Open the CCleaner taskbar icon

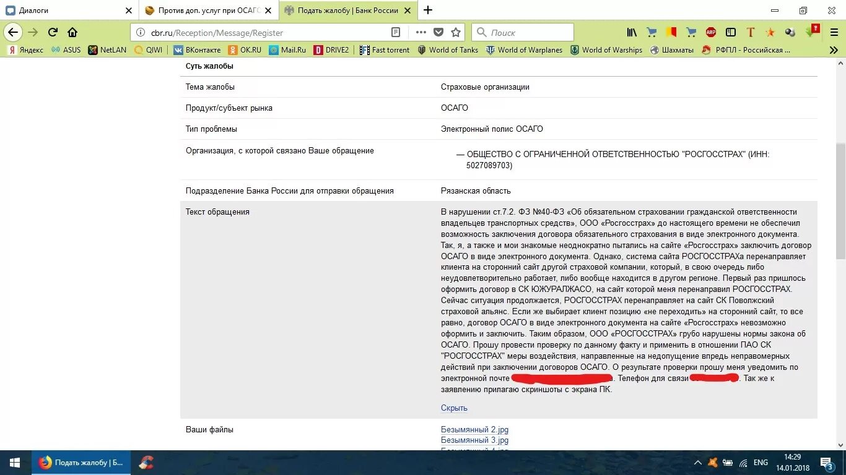(x=146, y=463)
